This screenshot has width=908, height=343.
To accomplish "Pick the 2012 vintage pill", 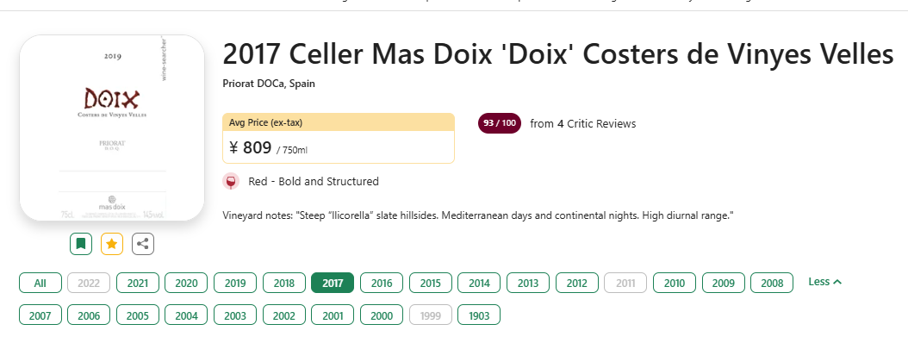I will point(577,283).
